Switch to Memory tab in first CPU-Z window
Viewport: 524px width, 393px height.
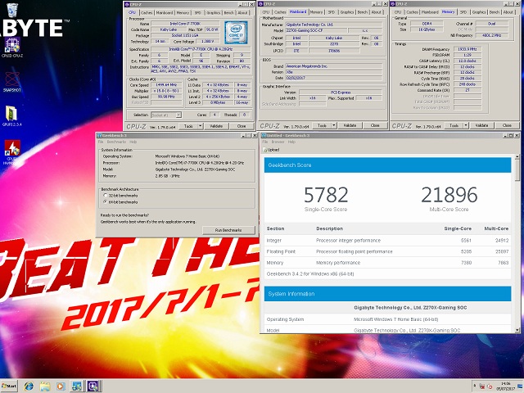pos(183,13)
